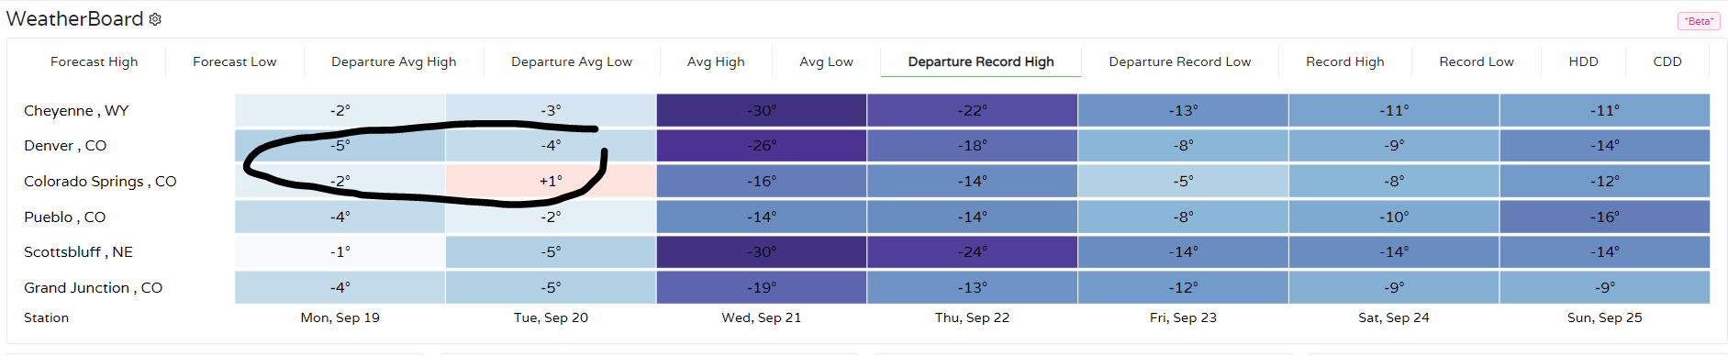The width and height of the screenshot is (1728, 356).
Task: Select Scottsbluff -30° cell on Wed Sep 21
Action: (x=762, y=251)
